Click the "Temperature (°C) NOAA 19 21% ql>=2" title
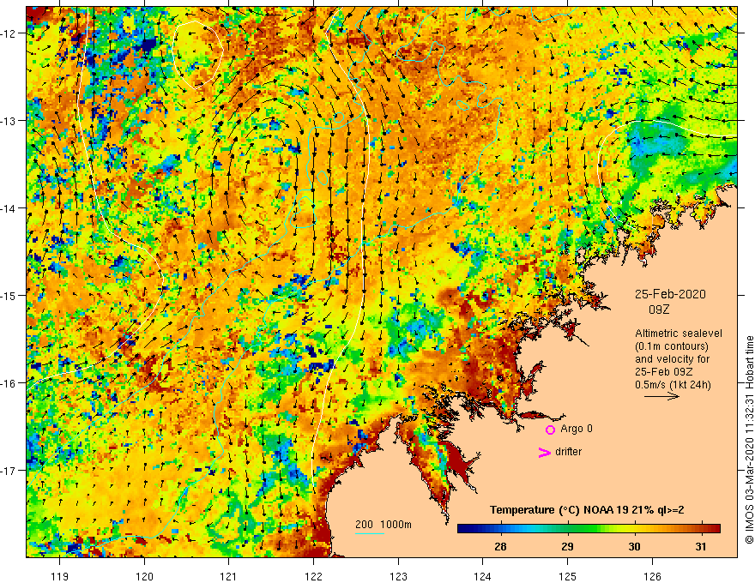Screen dimensions: 755x583 pos(587,510)
